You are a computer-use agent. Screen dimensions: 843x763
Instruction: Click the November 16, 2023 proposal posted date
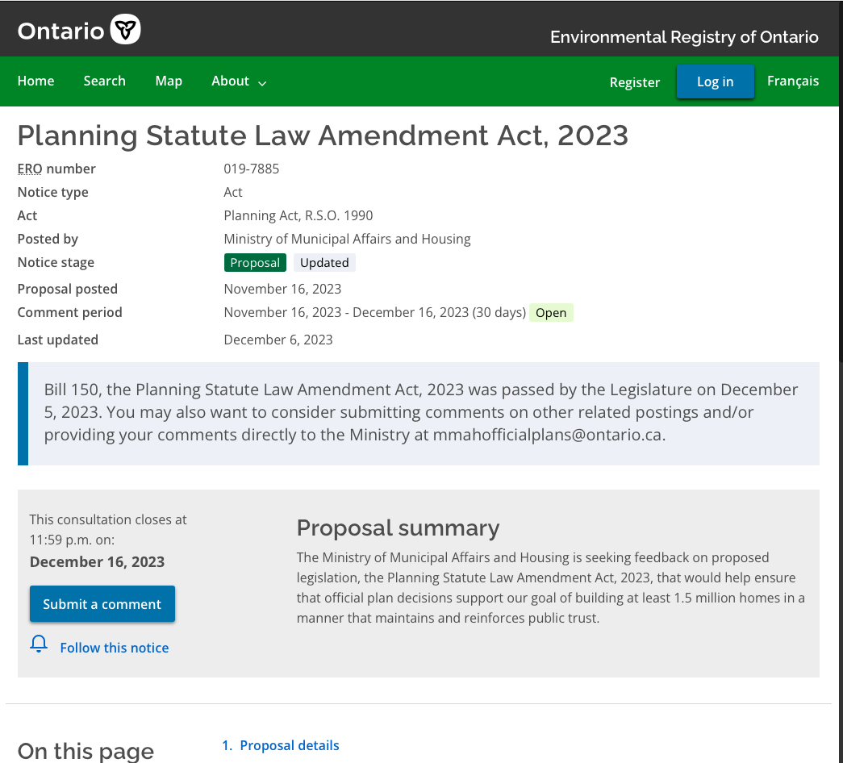282,289
